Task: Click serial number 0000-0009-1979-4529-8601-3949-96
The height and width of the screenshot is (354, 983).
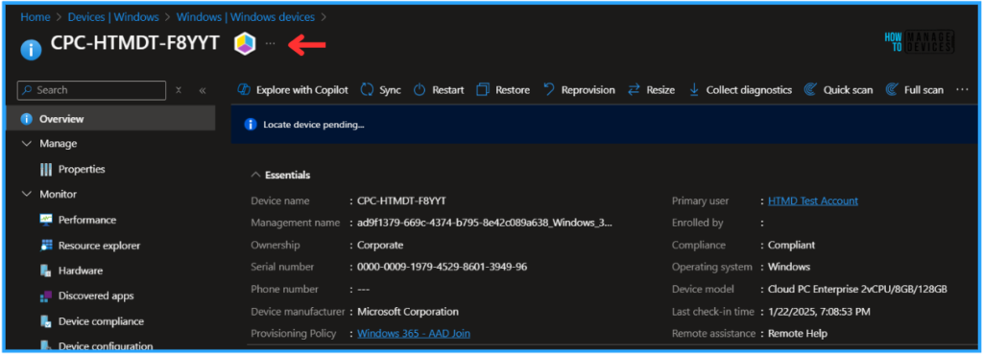Action: tap(442, 267)
